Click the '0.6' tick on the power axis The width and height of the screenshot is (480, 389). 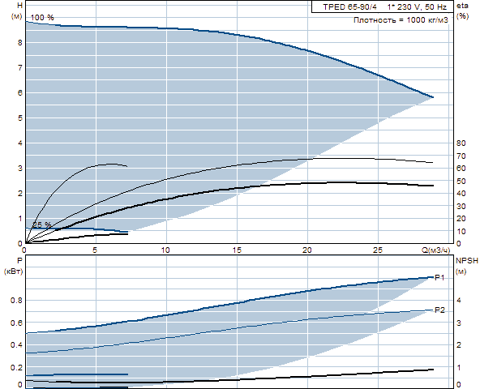tap(16, 323)
